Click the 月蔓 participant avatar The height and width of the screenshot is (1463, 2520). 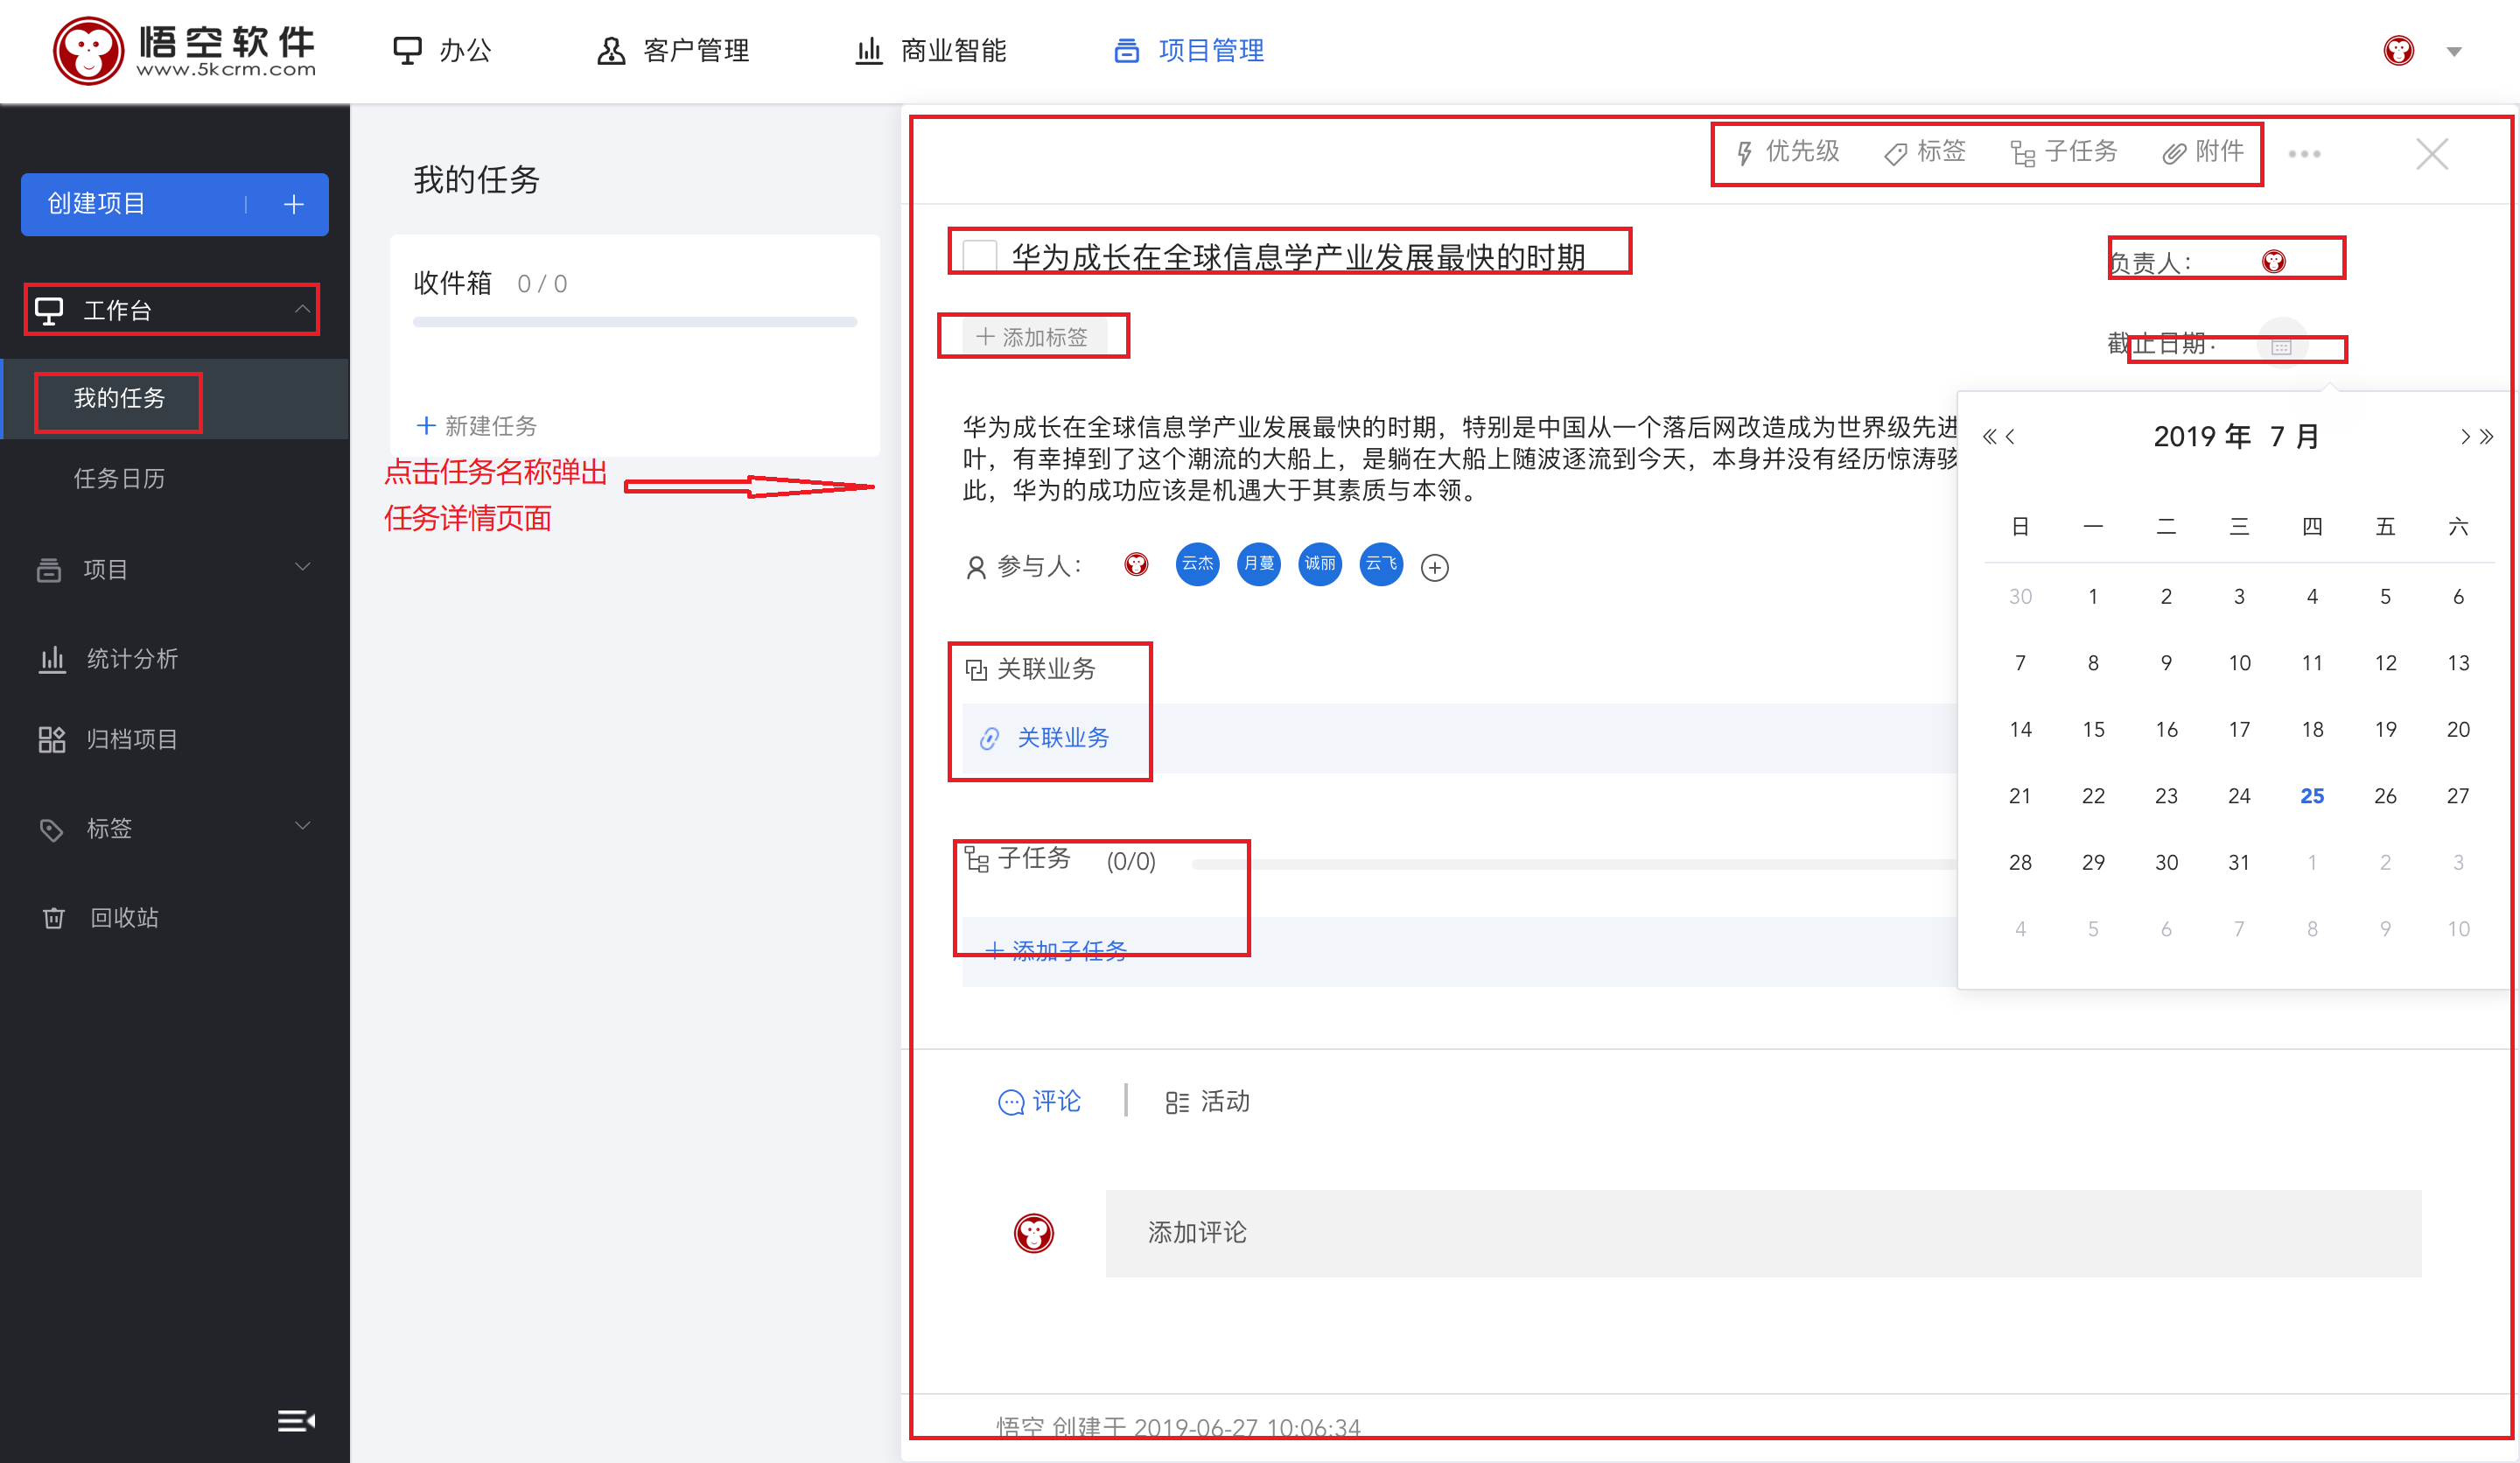tap(1259, 565)
